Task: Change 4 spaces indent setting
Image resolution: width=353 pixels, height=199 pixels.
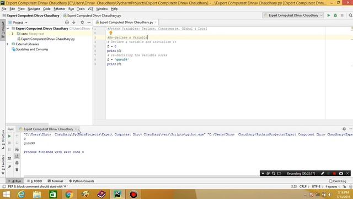Action: (x=333, y=187)
